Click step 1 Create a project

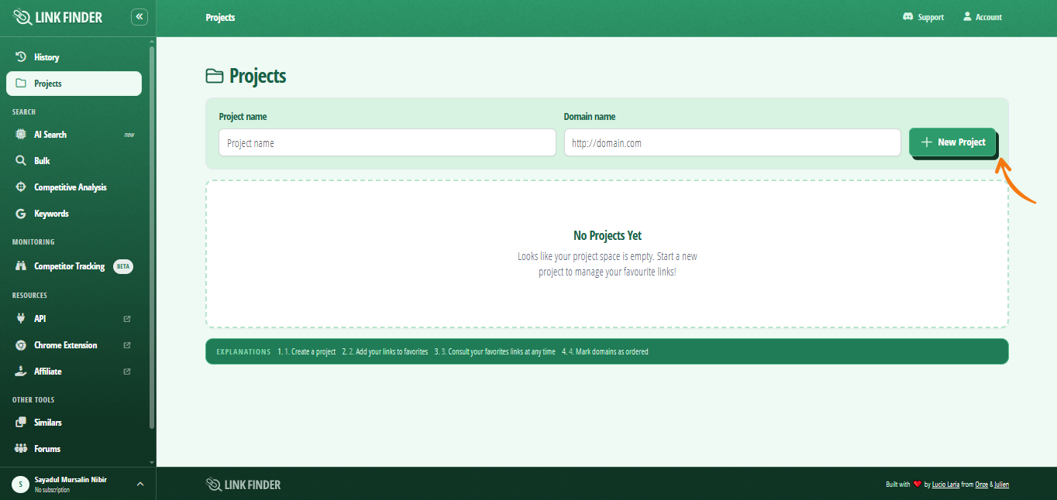(x=307, y=351)
